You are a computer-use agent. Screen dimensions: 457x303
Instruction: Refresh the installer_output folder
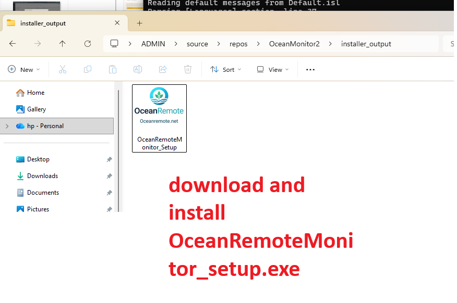[x=88, y=44]
